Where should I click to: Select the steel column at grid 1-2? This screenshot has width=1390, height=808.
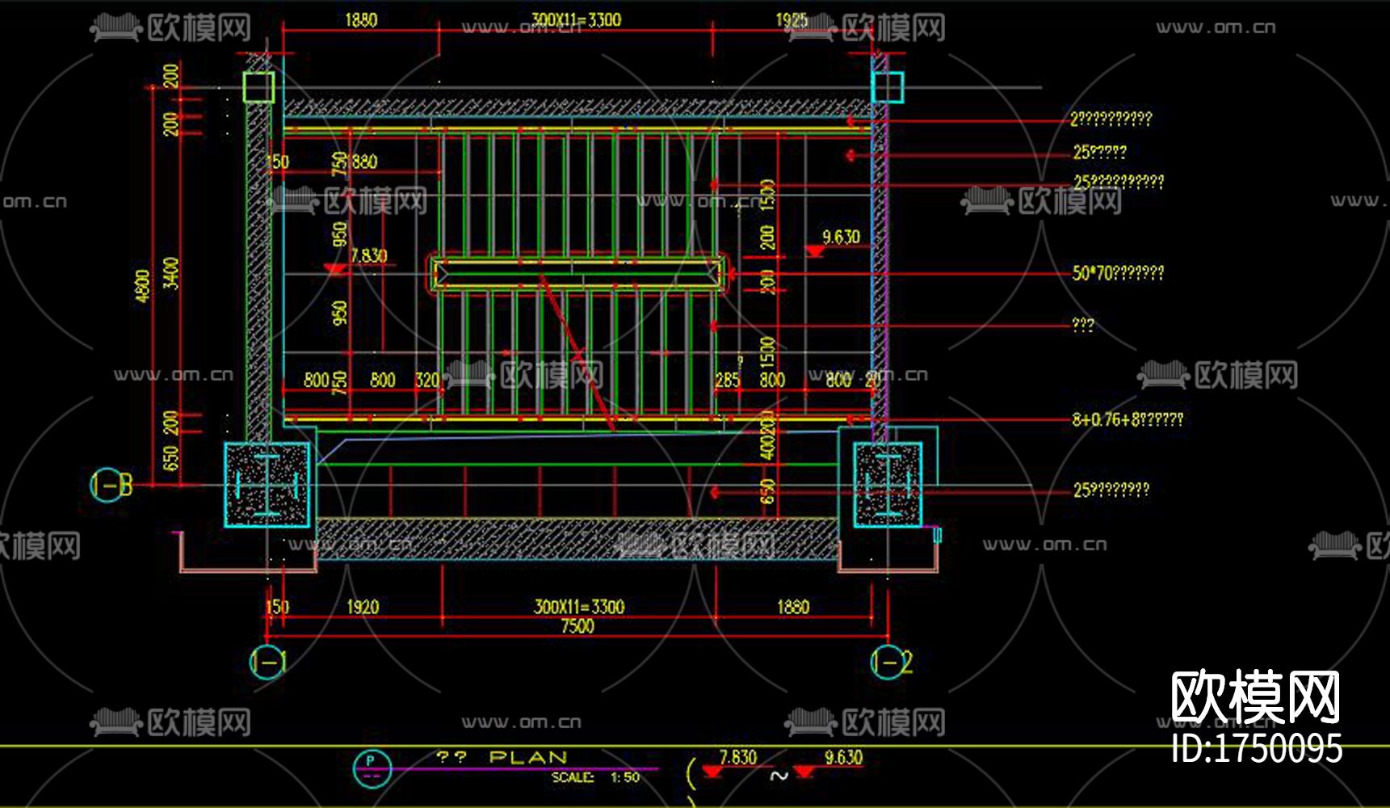[x=888, y=485]
